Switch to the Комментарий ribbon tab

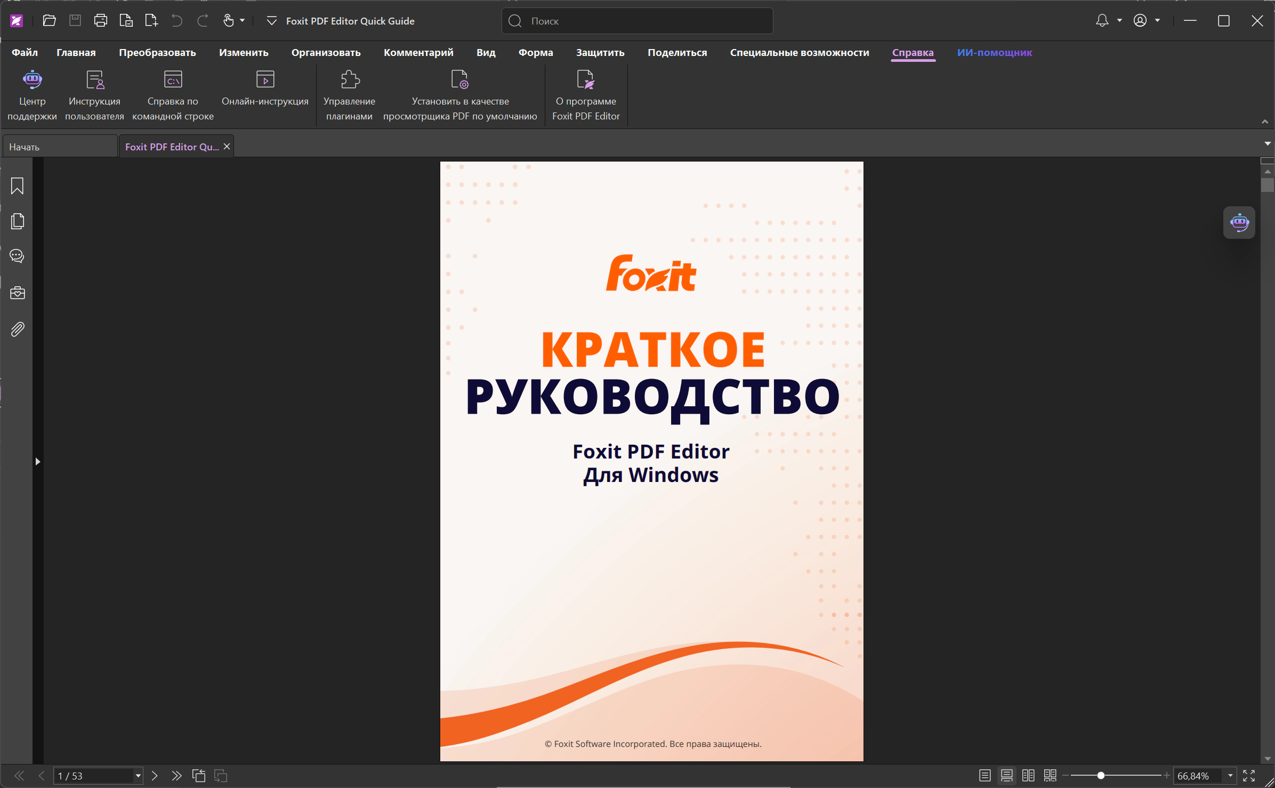point(418,52)
